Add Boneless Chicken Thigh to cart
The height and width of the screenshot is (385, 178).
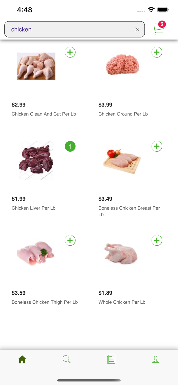[70, 240]
